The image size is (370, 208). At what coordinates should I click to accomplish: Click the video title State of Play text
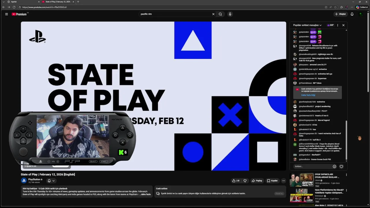click(x=48, y=174)
